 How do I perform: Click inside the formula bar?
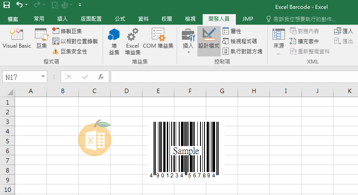234,77
